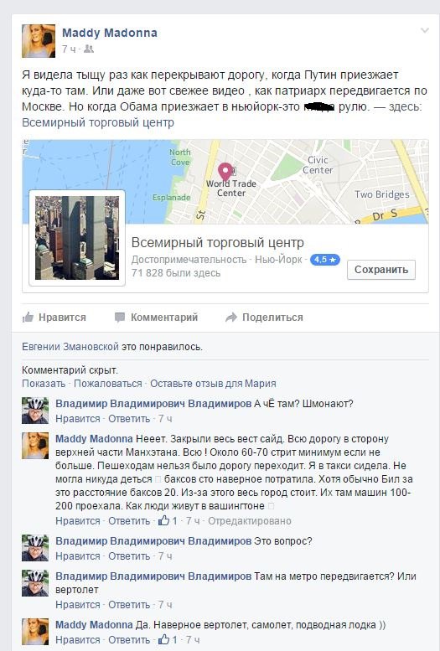Click the thumbs-up Нравится icon under post
Image resolution: width=440 pixels, height=651 pixels.
click(x=28, y=318)
